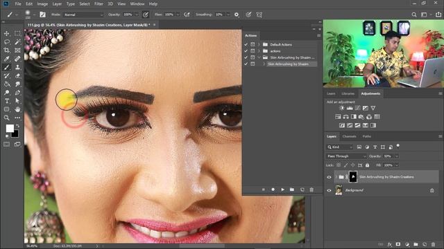Select the Move tool
Viewport: 444px width, 249px height.
(6, 33)
